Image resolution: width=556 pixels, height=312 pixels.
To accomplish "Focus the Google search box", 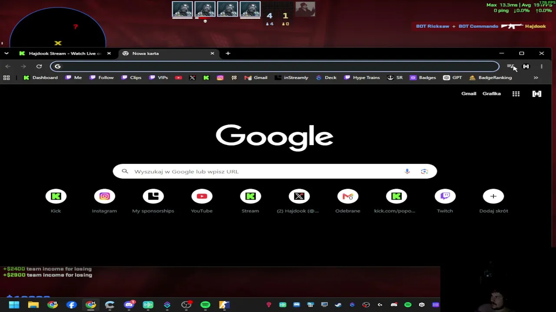I will [275, 172].
